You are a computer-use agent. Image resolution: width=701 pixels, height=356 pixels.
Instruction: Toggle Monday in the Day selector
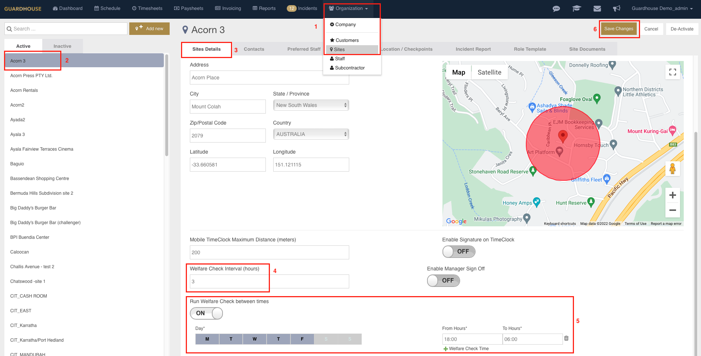click(207, 339)
